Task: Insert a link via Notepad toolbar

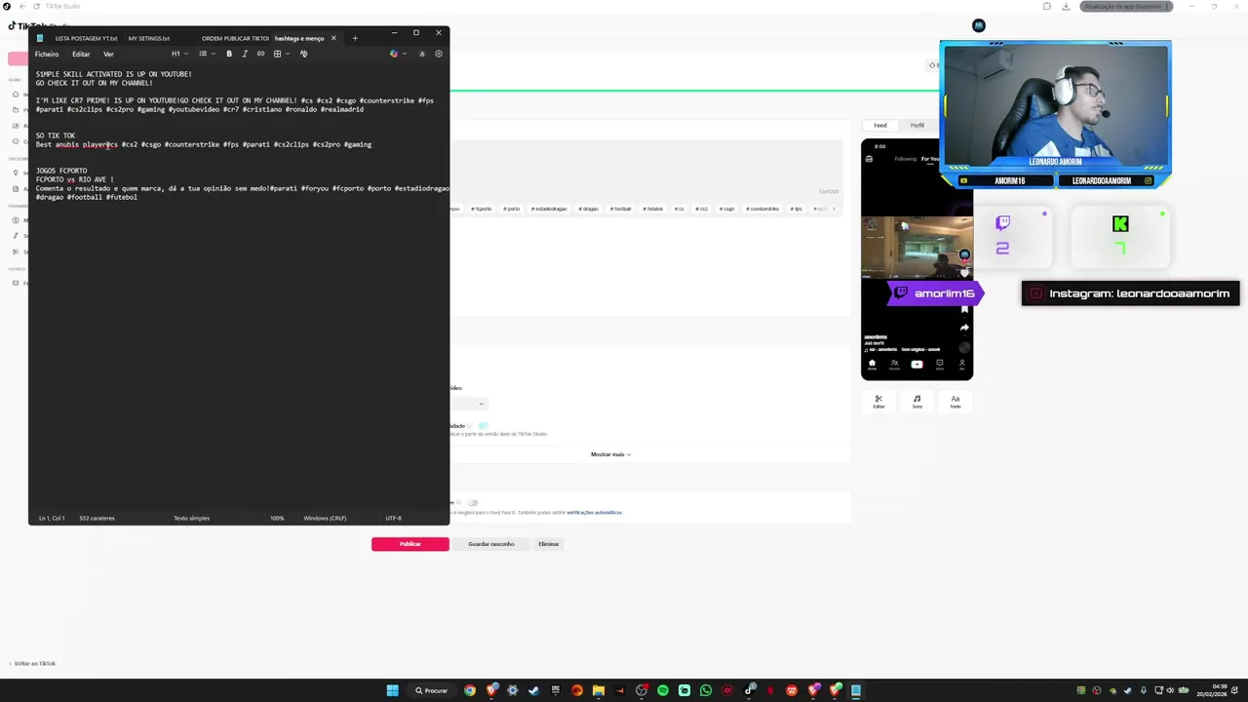Action: tap(260, 54)
